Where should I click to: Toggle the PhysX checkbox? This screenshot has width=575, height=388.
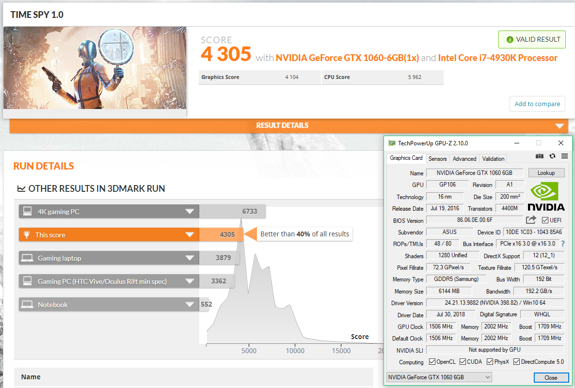point(490,362)
